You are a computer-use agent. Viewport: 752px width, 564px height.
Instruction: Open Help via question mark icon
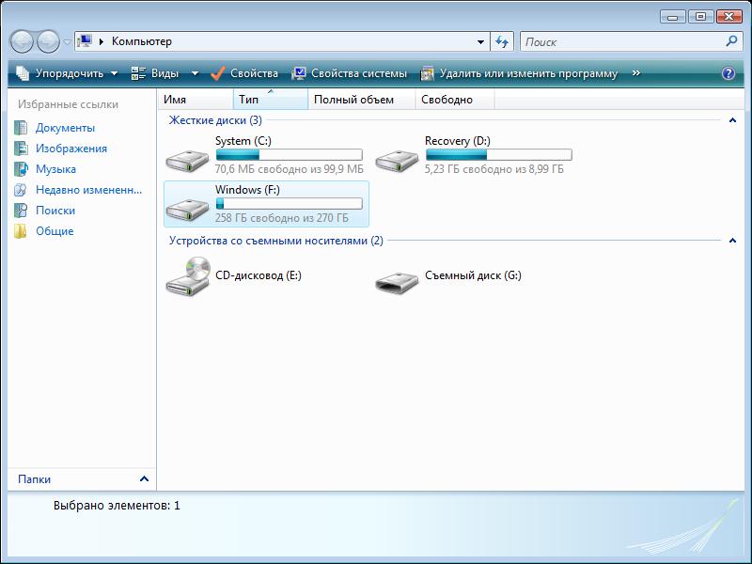click(728, 73)
